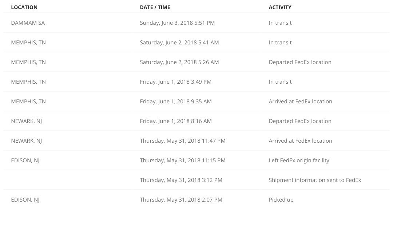Select the DAMMAM SA location cell
This screenshot has height=242, width=393.
pos(28,23)
